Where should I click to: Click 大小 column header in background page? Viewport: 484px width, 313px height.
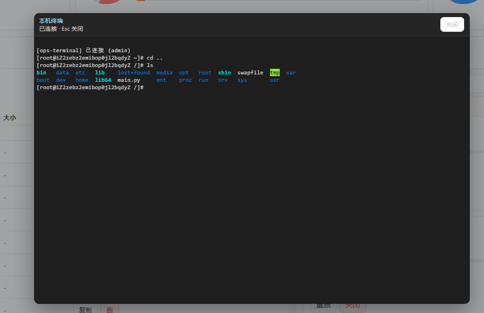pyautogui.click(x=10, y=118)
